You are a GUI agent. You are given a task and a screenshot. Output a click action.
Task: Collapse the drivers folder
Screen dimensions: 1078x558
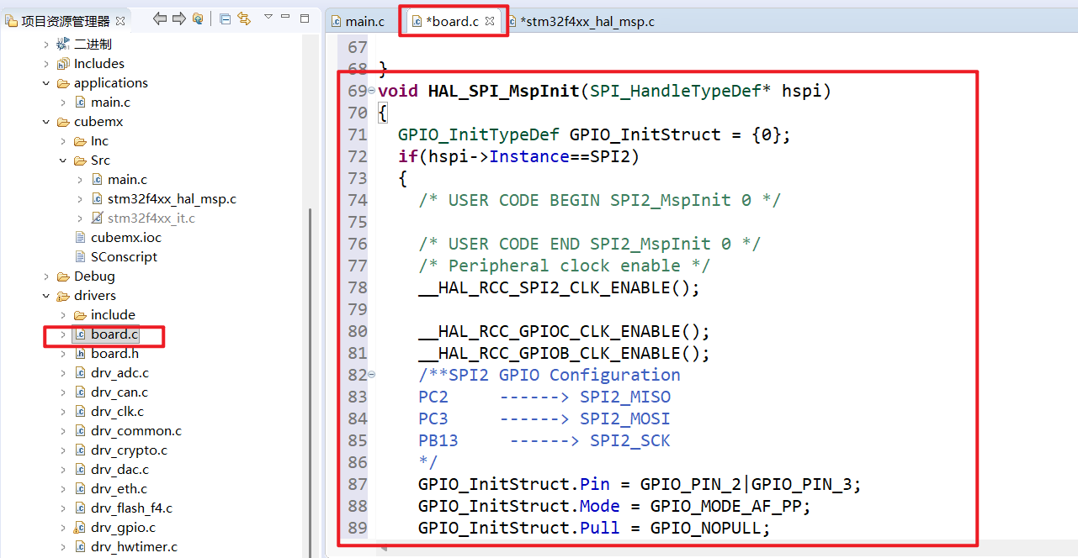coord(46,296)
